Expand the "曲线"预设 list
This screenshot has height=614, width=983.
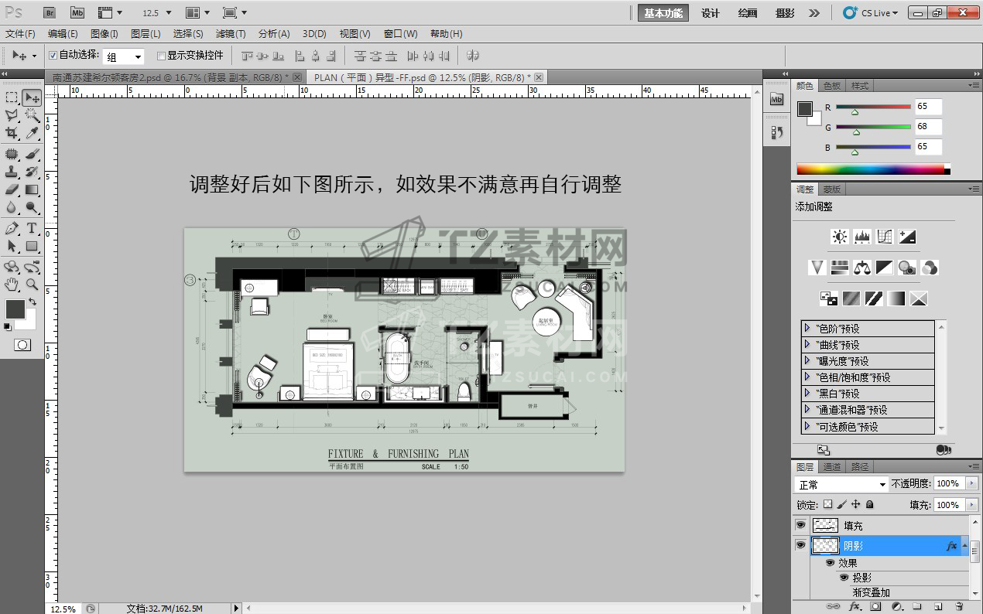point(807,345)
